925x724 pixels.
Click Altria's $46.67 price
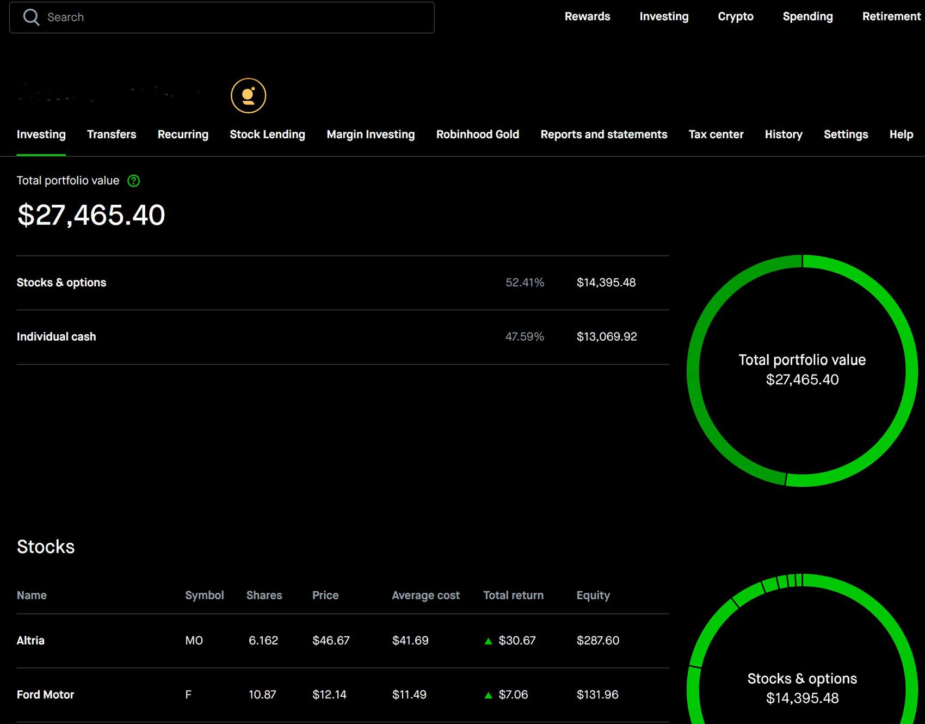(331, 641)
